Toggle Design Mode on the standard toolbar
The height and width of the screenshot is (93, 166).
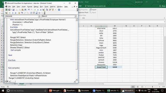44,10
